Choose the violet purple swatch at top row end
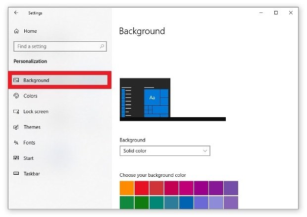Image resolution: width=307 pixels, height=217 pixels. pos(231,188)
